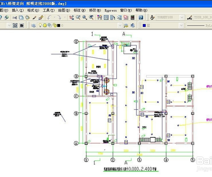Click the grid axis bubble 1 at bottom
Screen dimensions: 212x177
(86, 160)
